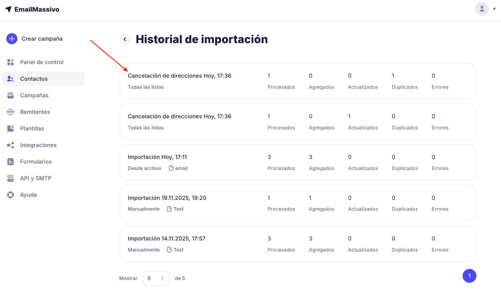Click the Panel de control grid icon
Screen dimensions: 501x296
pyautogui.click(x=10, y=62)
